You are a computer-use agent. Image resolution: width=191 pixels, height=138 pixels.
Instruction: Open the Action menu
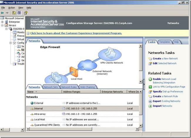[x=11, y=8]
